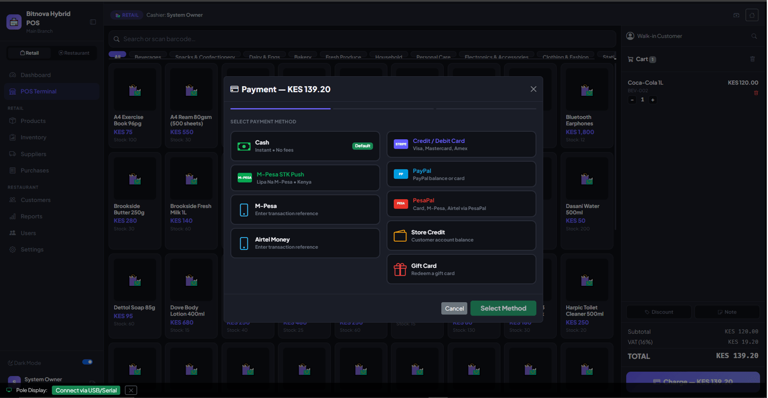Close the Payment dialog
Viewport: 768px width, 398px height.
534,89
